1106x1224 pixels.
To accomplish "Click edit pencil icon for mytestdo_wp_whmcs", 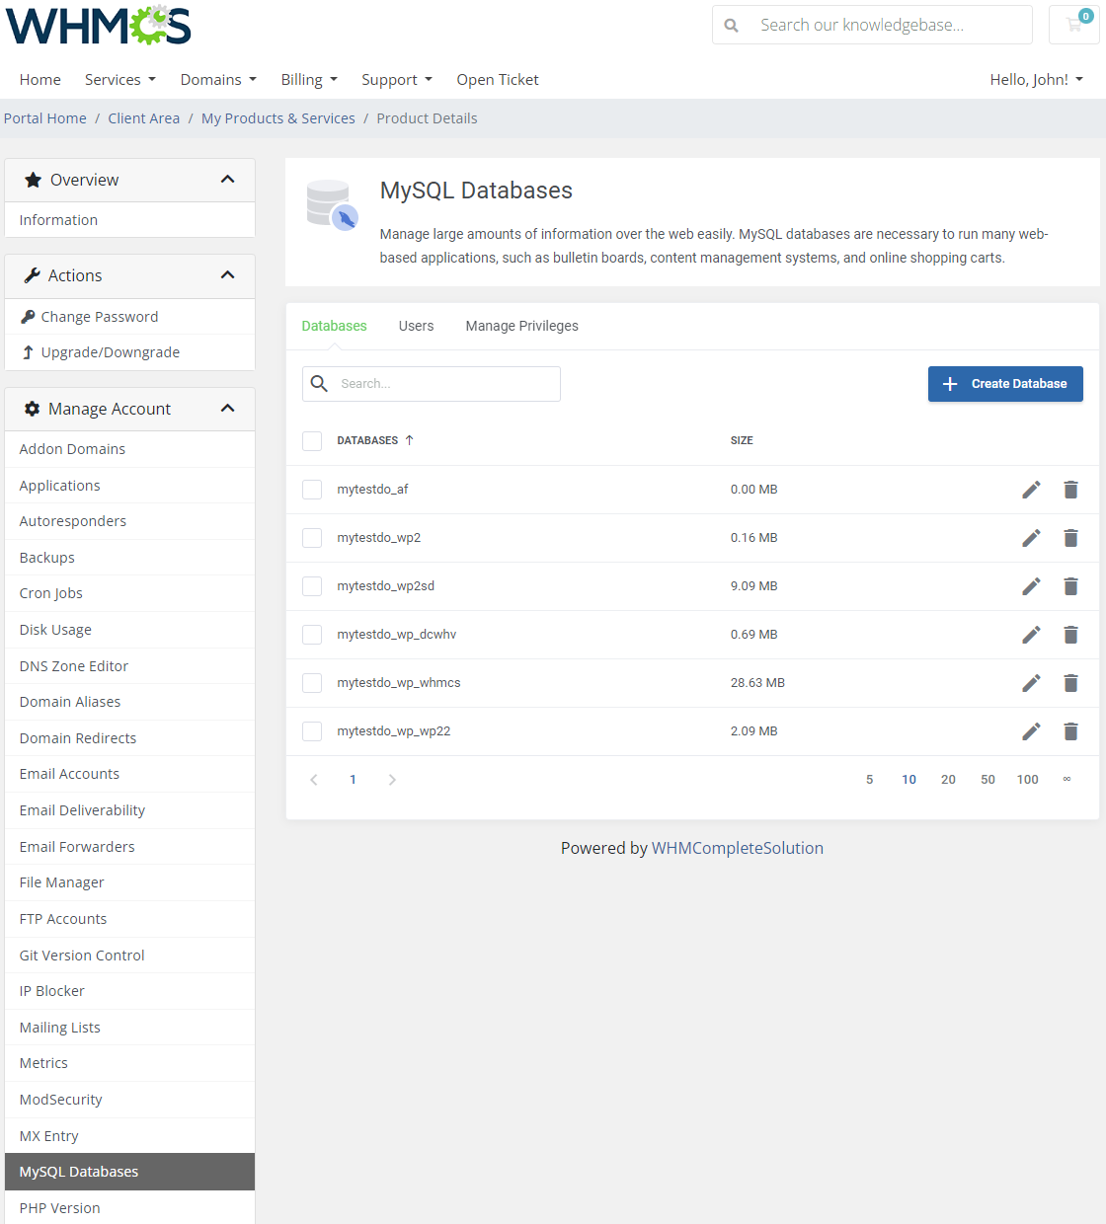I will point(1031,683).
